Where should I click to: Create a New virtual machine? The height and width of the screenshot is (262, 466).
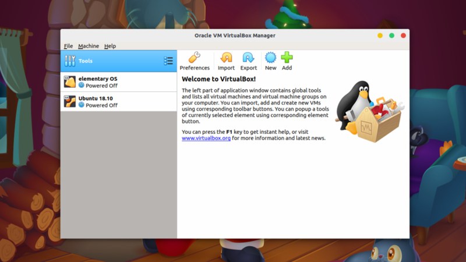270,61
